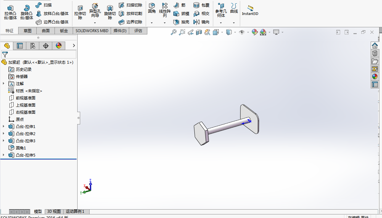This screenshot has width=382, height=218.
Task: Choose the Shell (抽壳) tool
Action: pyautogui.click(x=181, y=22)
